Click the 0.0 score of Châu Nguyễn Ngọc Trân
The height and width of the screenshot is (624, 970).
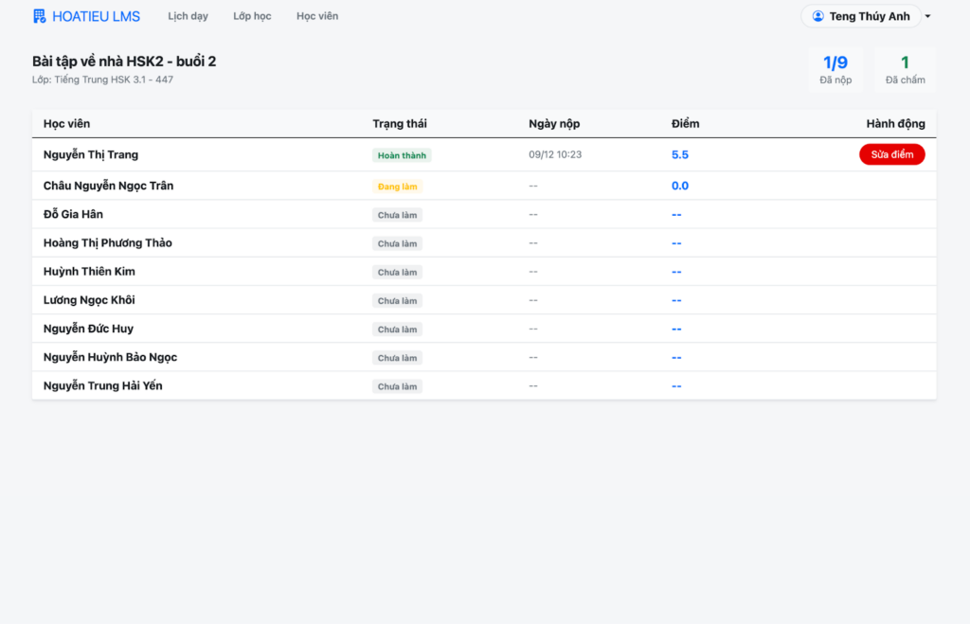pyautogui.click(x=679, y=186)
